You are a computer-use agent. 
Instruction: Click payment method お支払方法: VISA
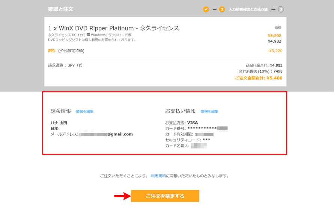[182, 123]
